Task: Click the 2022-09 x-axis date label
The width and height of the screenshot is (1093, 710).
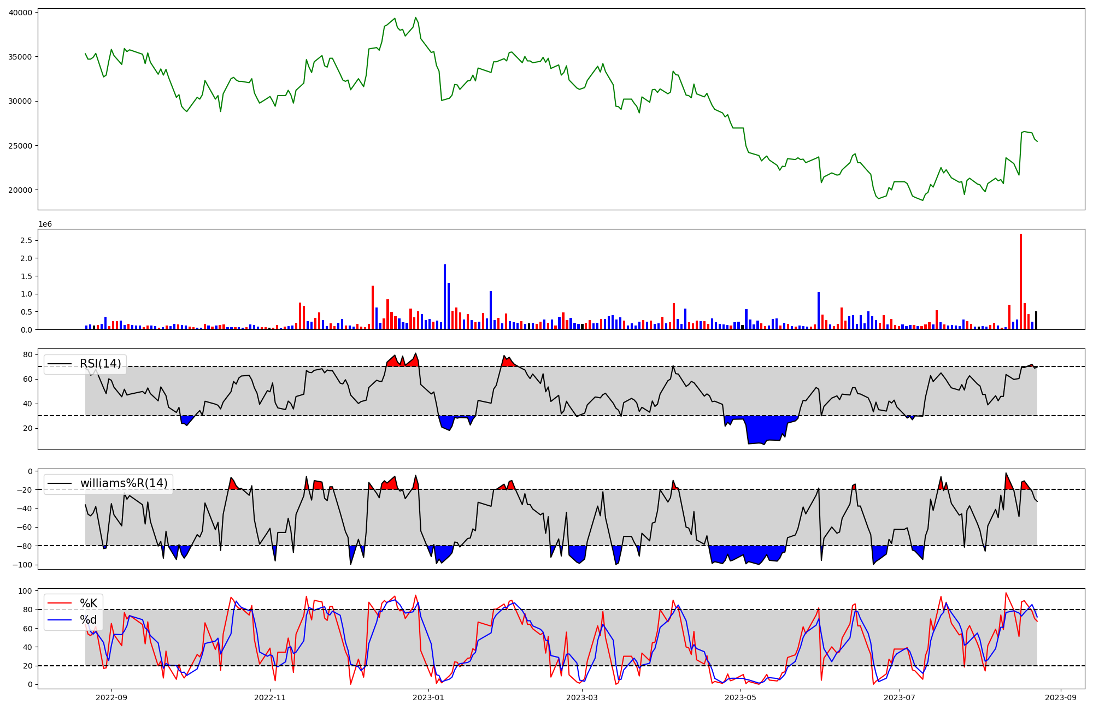Action: pos(111,697)
